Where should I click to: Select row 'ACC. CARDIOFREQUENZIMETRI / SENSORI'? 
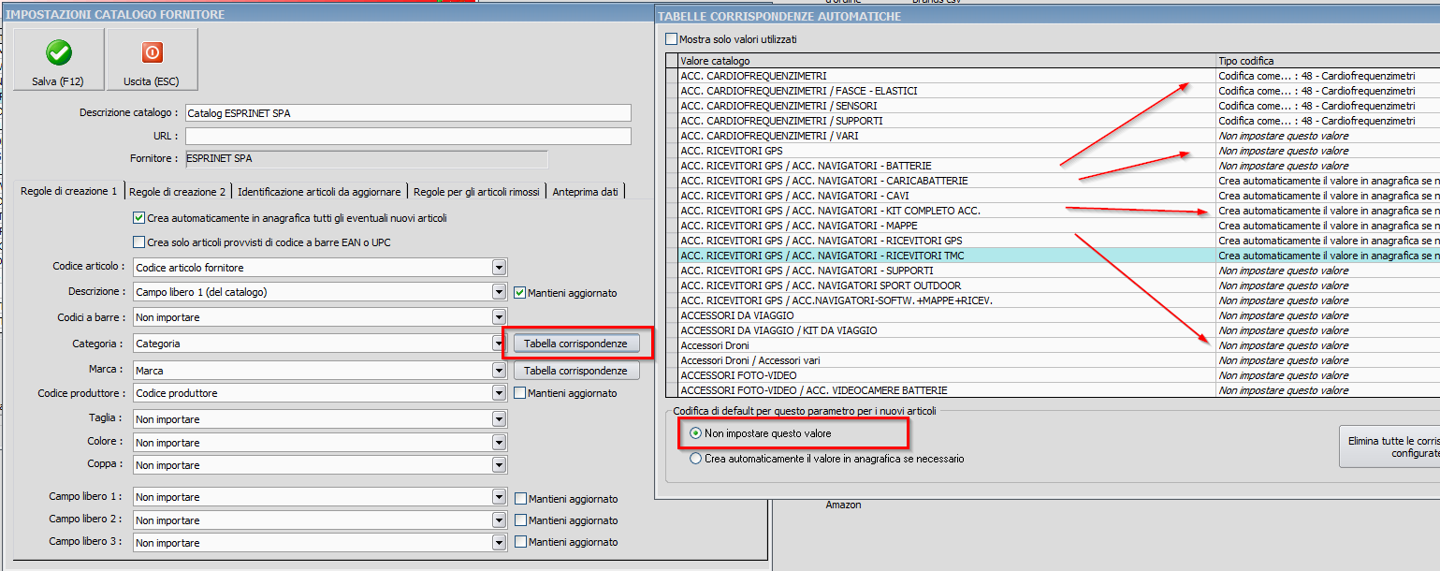coord(1052,106)
